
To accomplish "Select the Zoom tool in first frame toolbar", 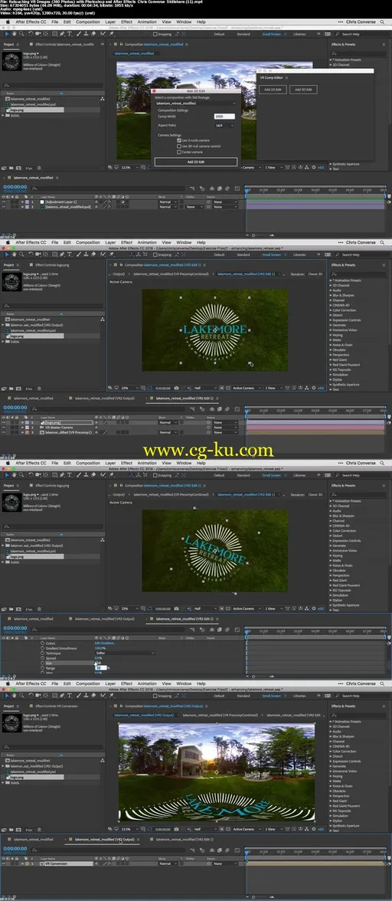I will [x=21, y=34].
